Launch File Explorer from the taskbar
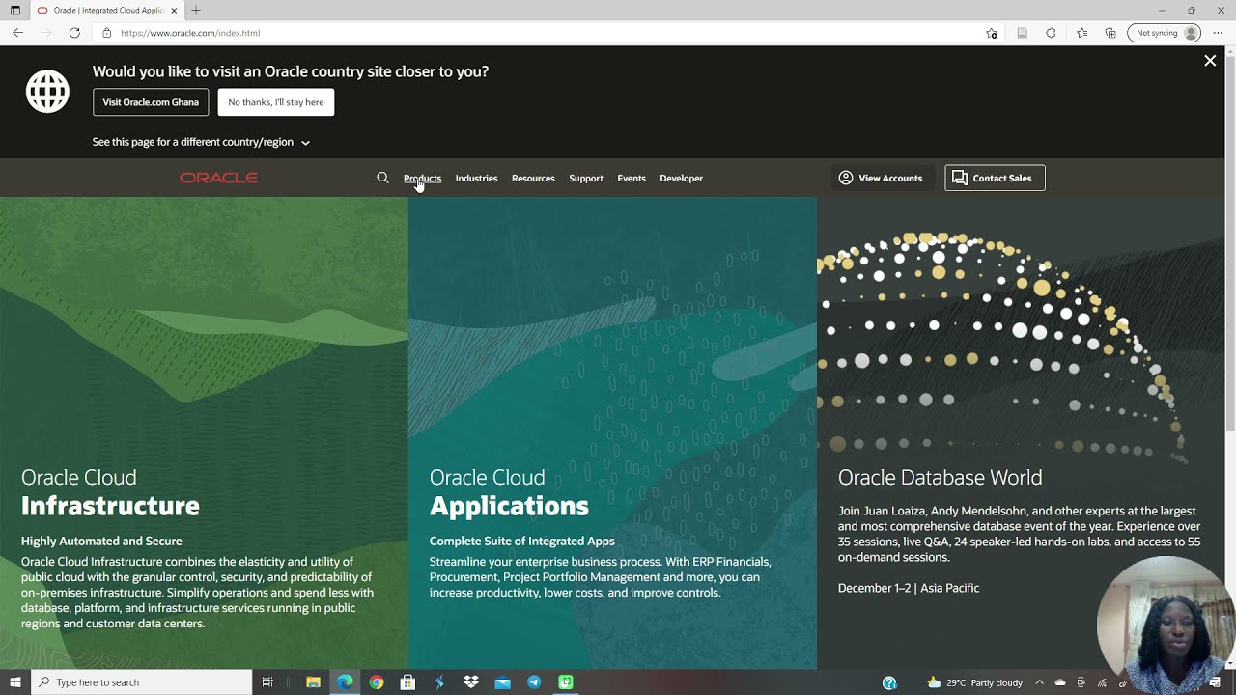The height and width of the screenshot is (695, 1236). 313,682
